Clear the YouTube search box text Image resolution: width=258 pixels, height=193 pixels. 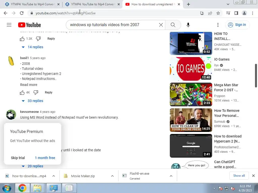click(x=161, y=25)
